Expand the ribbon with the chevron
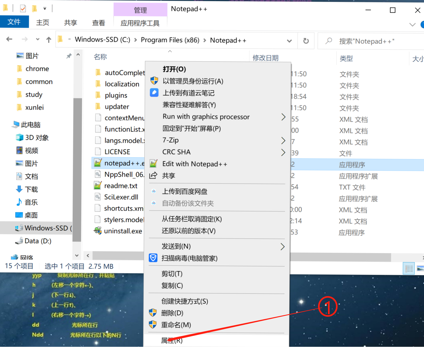This screenshot has width=424, height=347. 412,25
